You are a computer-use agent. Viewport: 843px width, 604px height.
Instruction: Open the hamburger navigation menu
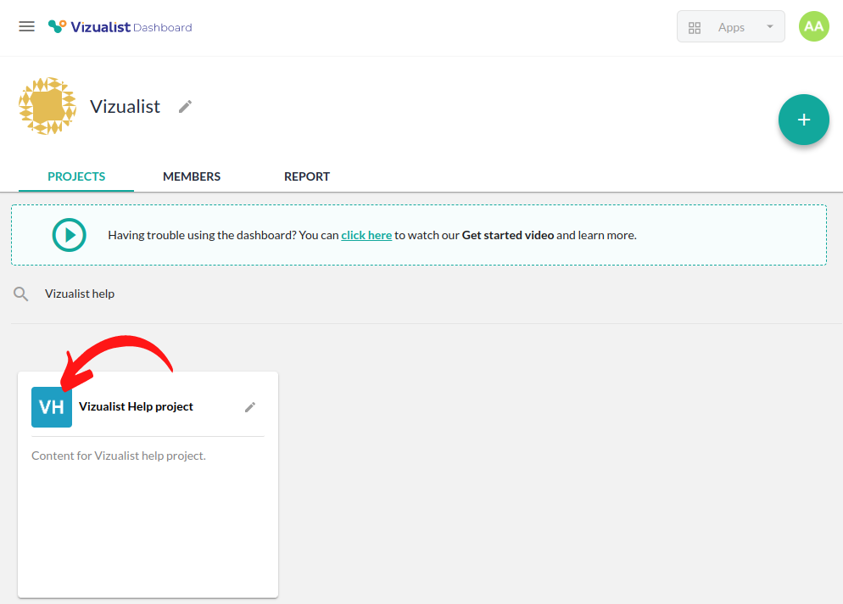coord(26,26)
